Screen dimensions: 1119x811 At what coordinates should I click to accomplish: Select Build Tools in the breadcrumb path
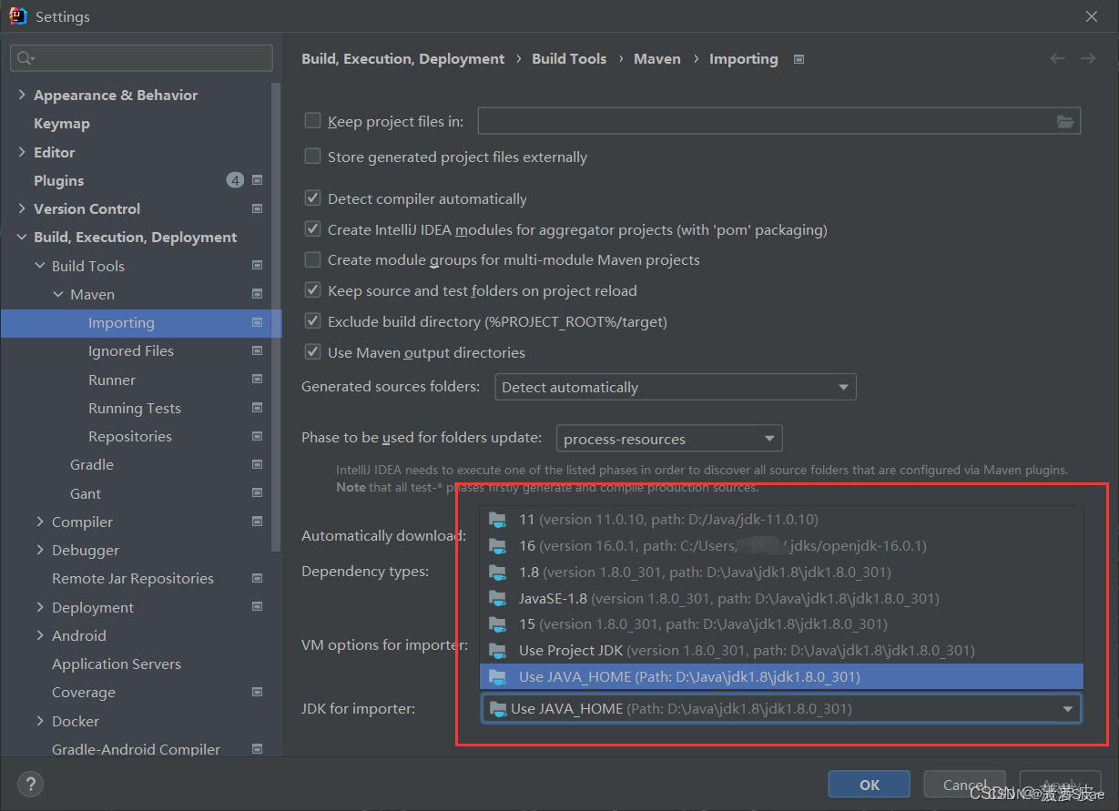pyautogui.click(x=569, y=58)
